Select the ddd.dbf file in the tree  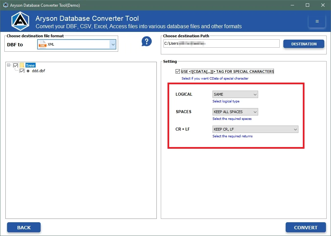coord(38,71)
